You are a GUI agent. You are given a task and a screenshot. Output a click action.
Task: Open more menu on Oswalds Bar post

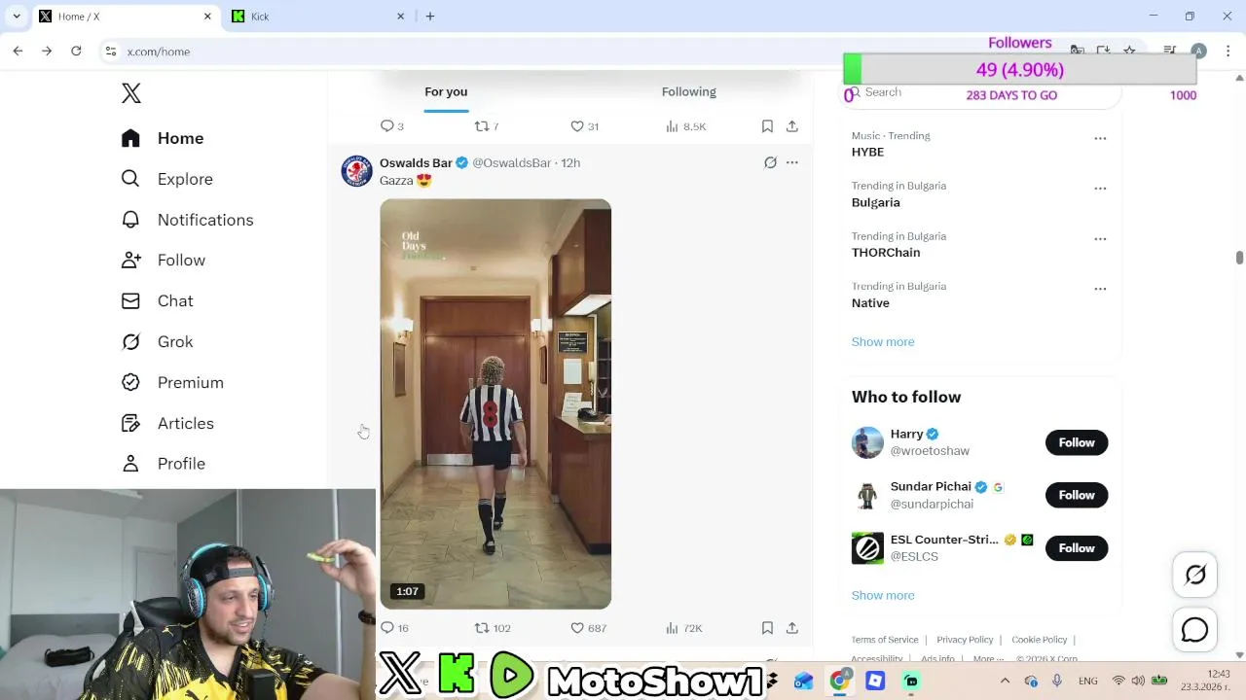coord(792,162)
